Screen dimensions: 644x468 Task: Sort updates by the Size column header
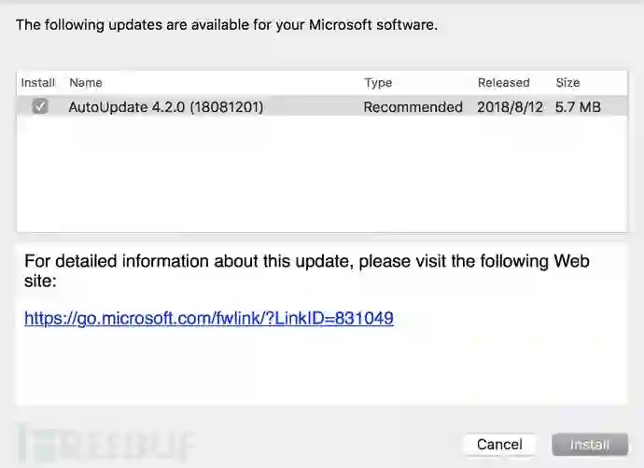567,83
